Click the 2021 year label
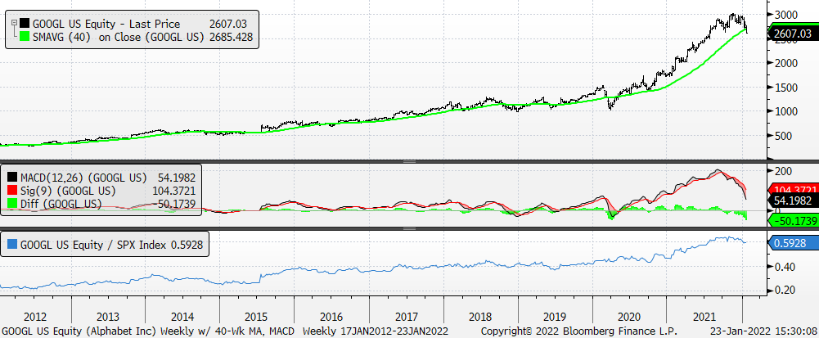819x338 pixels. [704, 317]
